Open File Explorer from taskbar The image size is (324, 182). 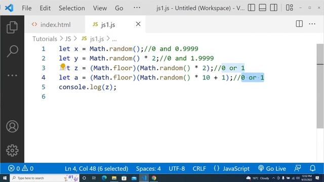click(x=114, y=178)
